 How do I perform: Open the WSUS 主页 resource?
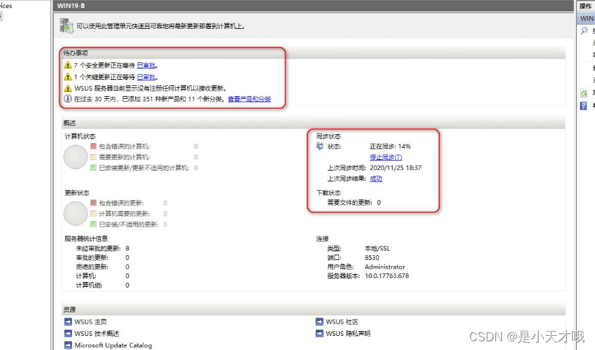pyautogui.click(x=91, y=322)
